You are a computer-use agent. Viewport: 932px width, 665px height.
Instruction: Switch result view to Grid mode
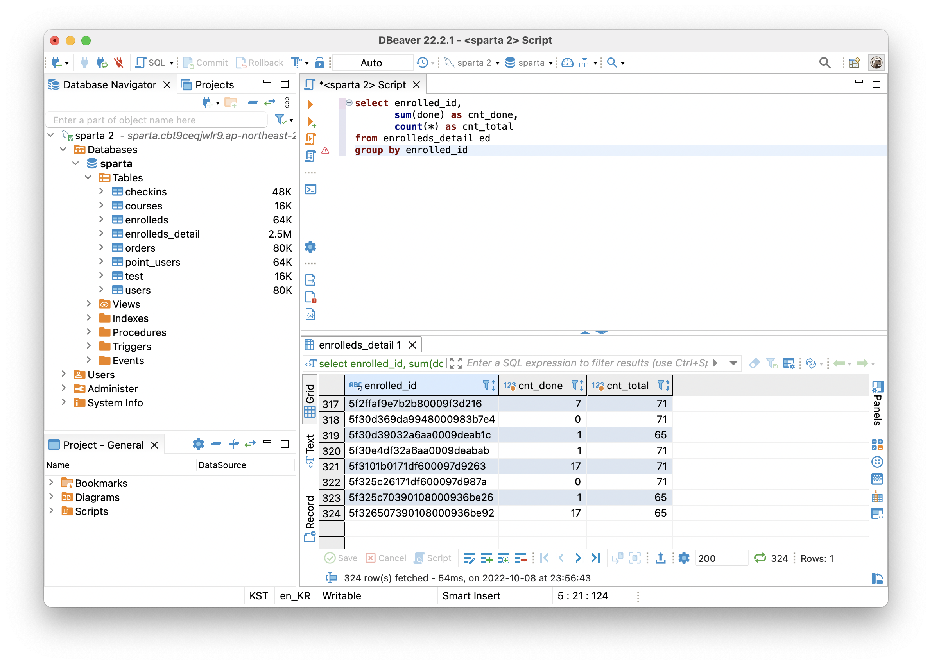(310, 400)
